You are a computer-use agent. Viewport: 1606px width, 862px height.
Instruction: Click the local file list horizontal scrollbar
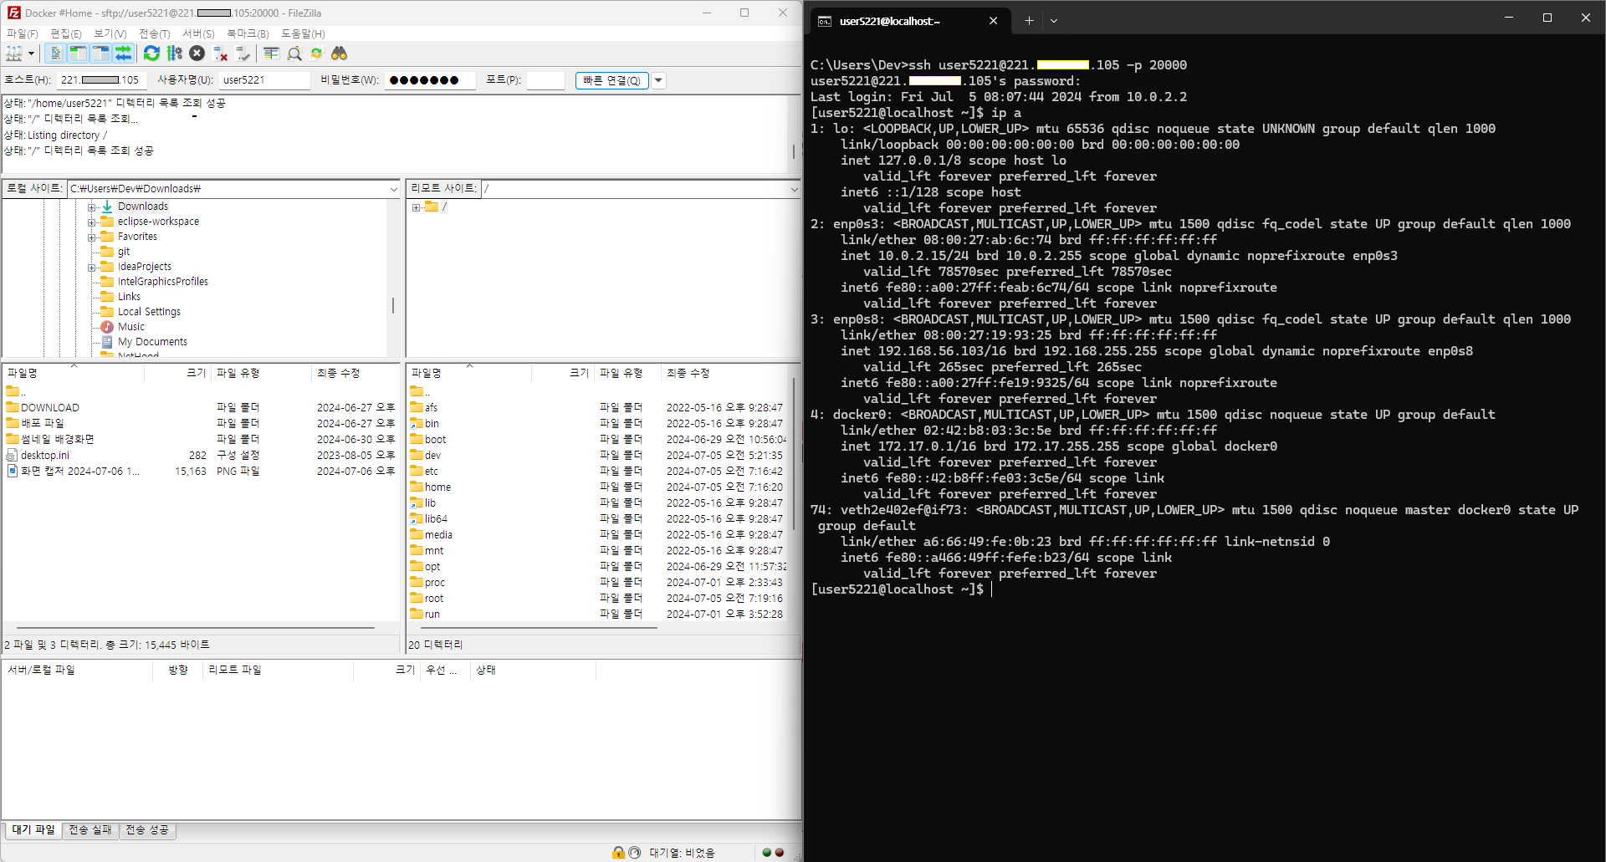(196, 626)
